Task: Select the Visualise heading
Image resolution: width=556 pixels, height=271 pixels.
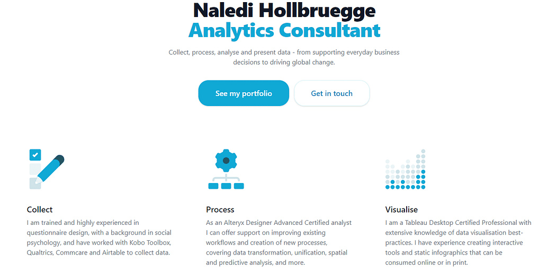Action: (x=401, y=209)
